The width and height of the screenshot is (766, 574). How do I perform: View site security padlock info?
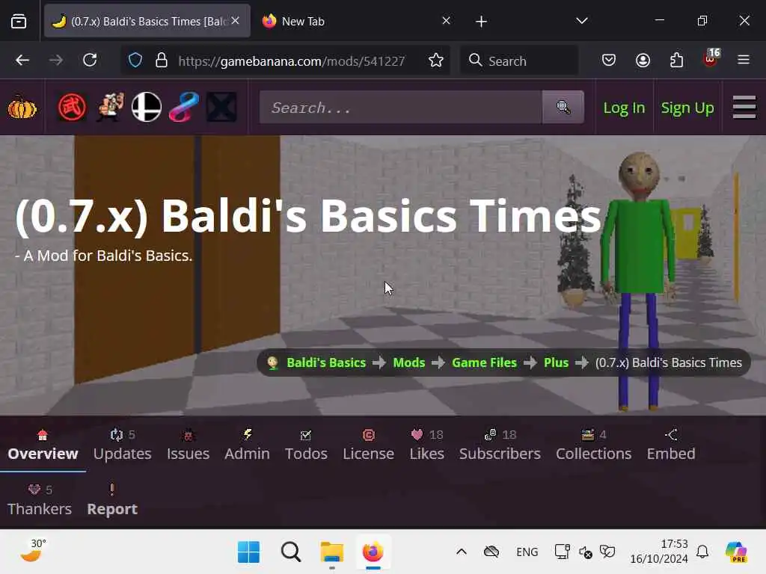tap(162, 61)
